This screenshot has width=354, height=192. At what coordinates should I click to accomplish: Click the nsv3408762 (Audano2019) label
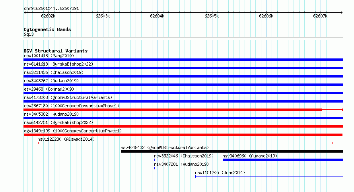[x=51, y=81]
